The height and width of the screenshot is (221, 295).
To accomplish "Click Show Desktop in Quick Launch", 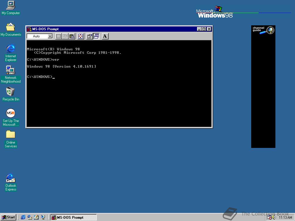I will click(36, 217).
